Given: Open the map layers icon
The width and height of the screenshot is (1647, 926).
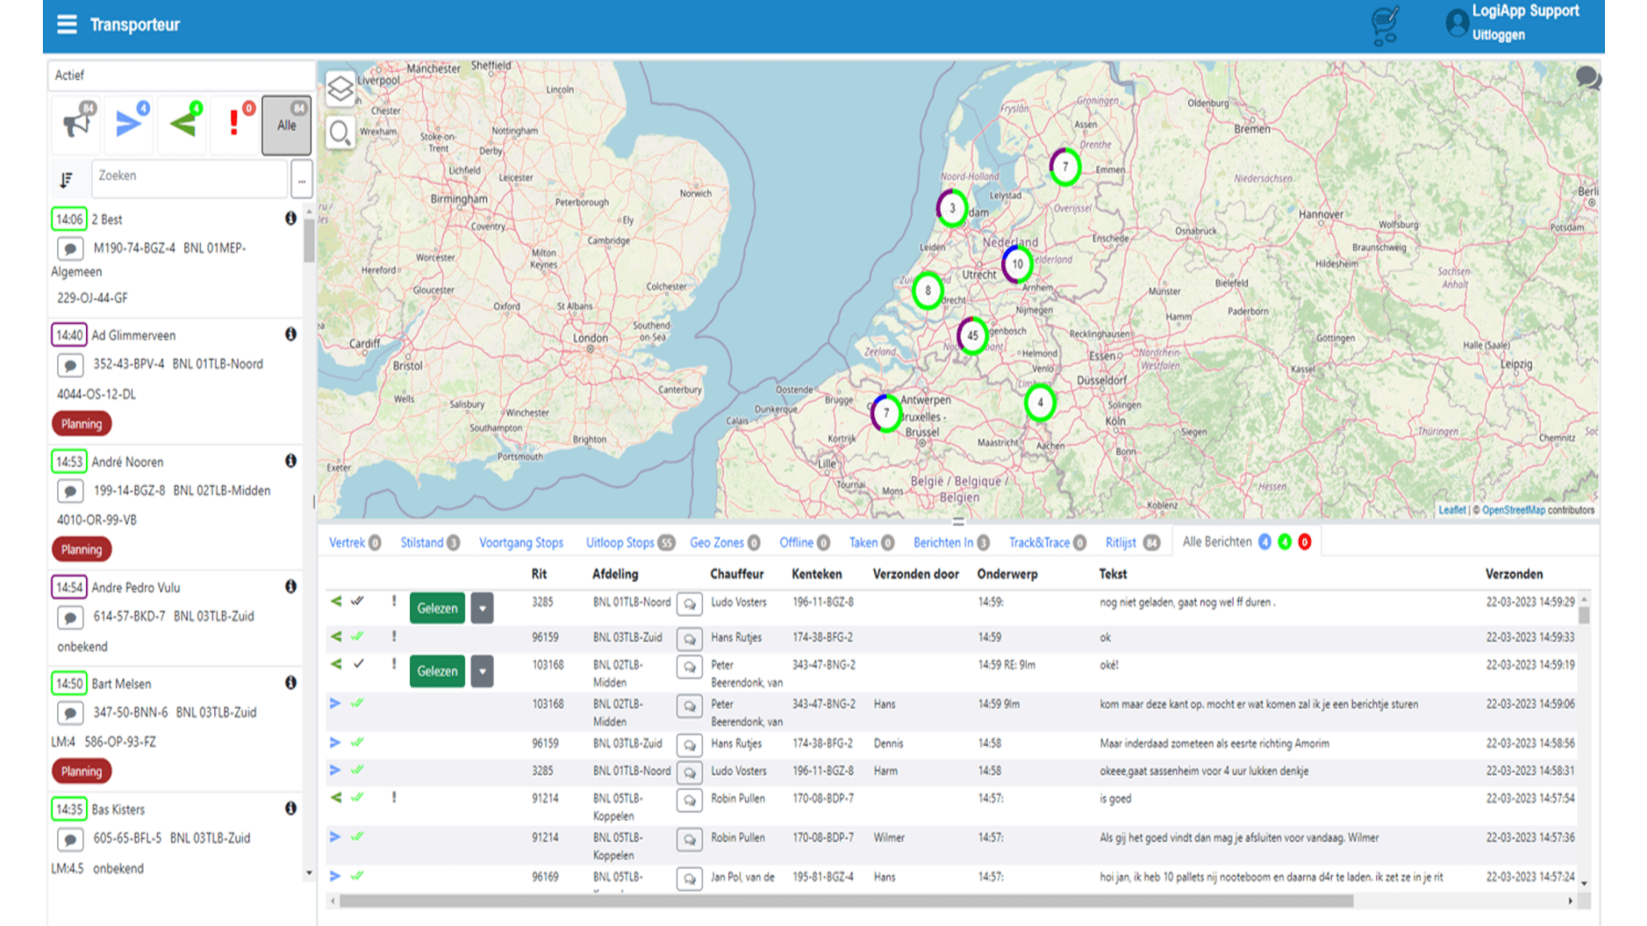Looking at the screenshot, I should 340,88.
